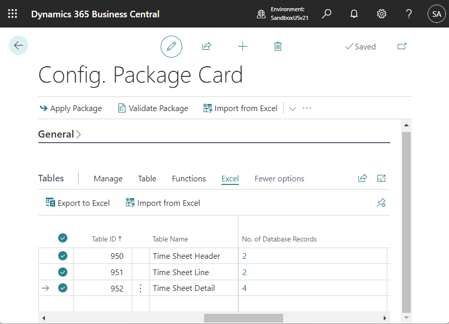
Task: Click the top Import from Excel action
Action: (x=240, y=109)
